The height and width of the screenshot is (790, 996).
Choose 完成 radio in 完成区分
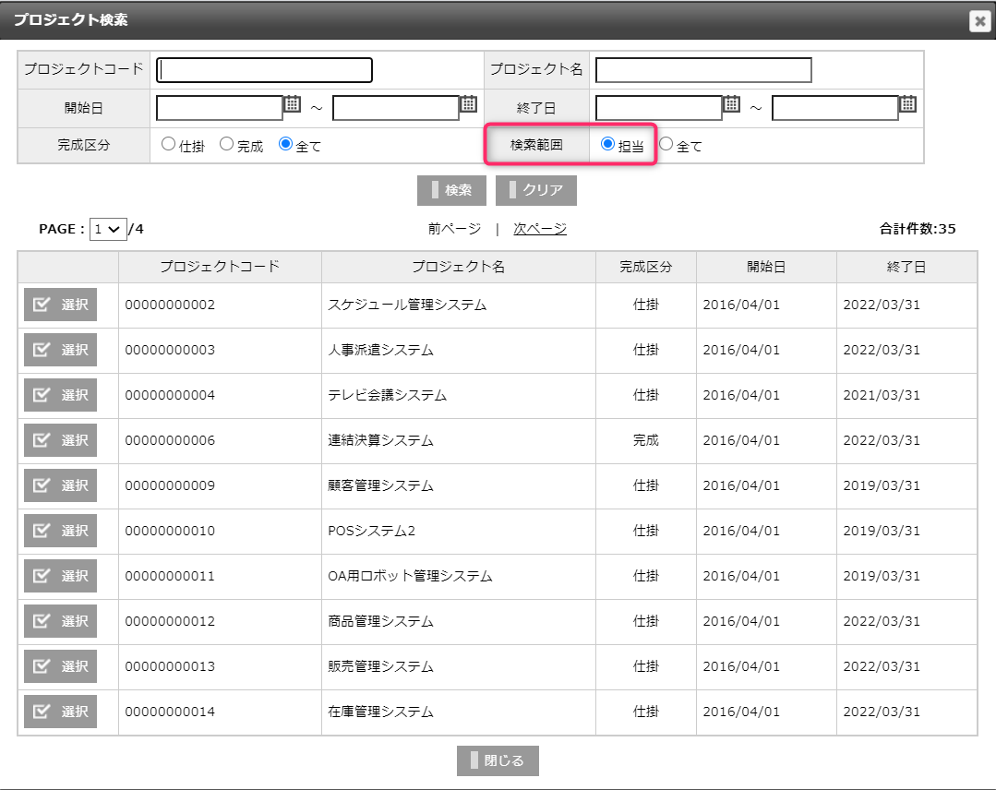tap(226, 145)
